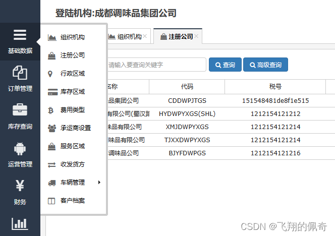Viewport: 335px width, 236px height.
Task: Click the 高级查询 advanced search button
Action: [265, 65]
